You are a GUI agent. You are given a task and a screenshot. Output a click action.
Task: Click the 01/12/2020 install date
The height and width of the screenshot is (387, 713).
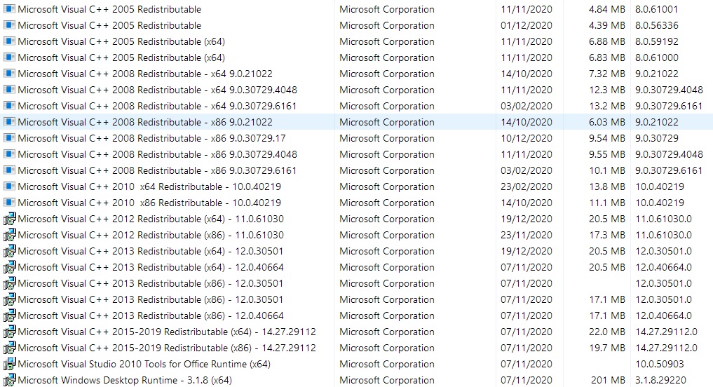[x=527, y=25]
